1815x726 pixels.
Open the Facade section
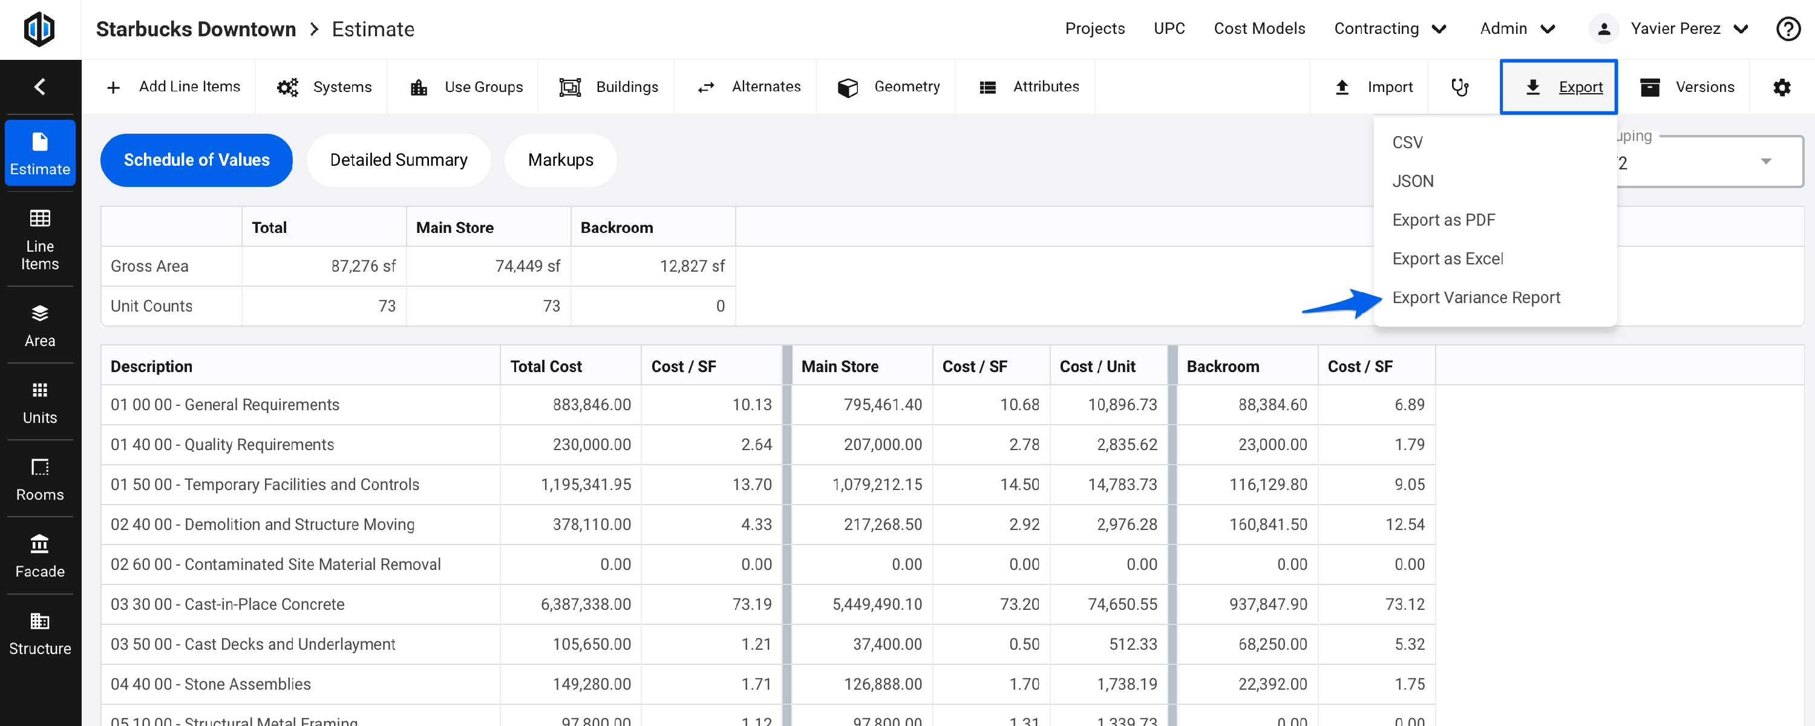point(39,555)
